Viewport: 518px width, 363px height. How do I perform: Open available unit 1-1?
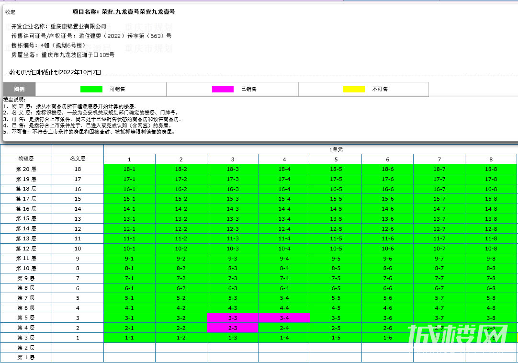click(x=129, y=338)
